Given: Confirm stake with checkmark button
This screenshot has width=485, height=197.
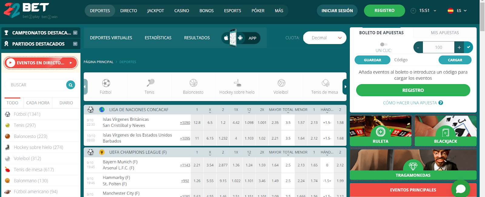Looking at the screenshot, I should 469,47.
